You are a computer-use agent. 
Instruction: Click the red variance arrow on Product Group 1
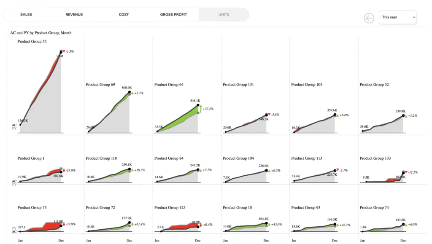[x=63, y=170]
